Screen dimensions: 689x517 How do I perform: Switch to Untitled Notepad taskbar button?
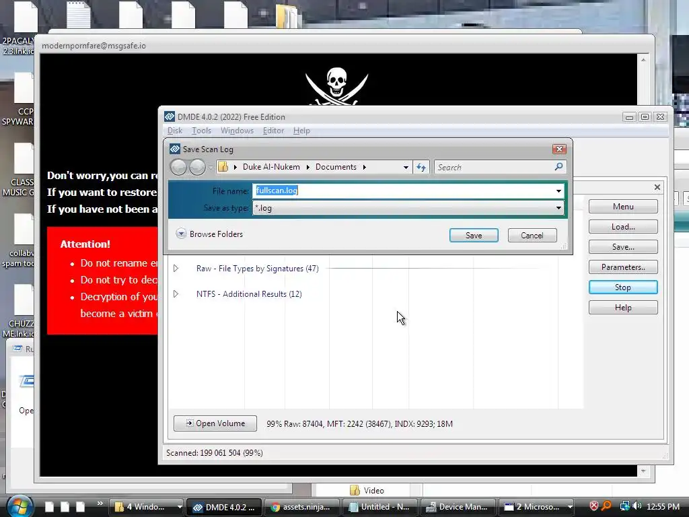[379, 506]
